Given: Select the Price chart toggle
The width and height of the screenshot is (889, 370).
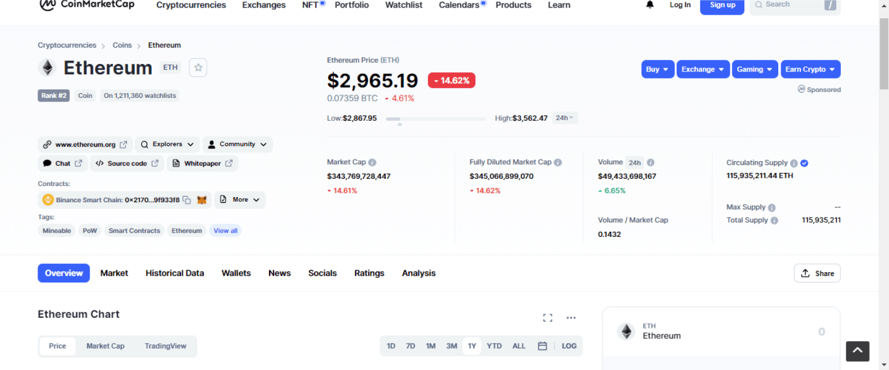Looking at the screenshot, I should click(x=57, y=346).
